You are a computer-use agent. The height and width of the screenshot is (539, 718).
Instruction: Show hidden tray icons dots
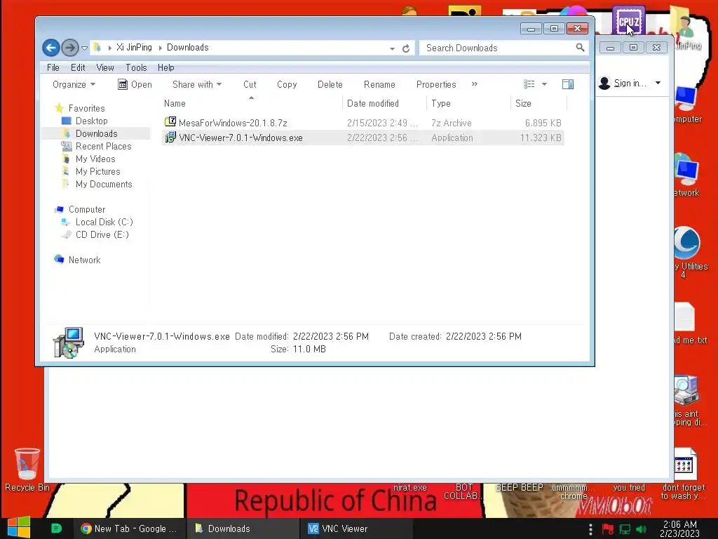pyautogui.click(x=590, y=529)
